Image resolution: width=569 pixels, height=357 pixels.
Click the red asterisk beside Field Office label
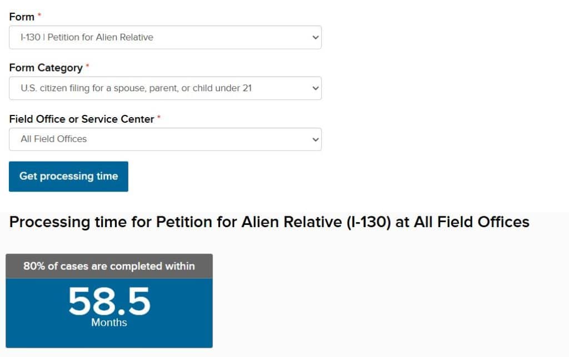click(x=159, y=118)
